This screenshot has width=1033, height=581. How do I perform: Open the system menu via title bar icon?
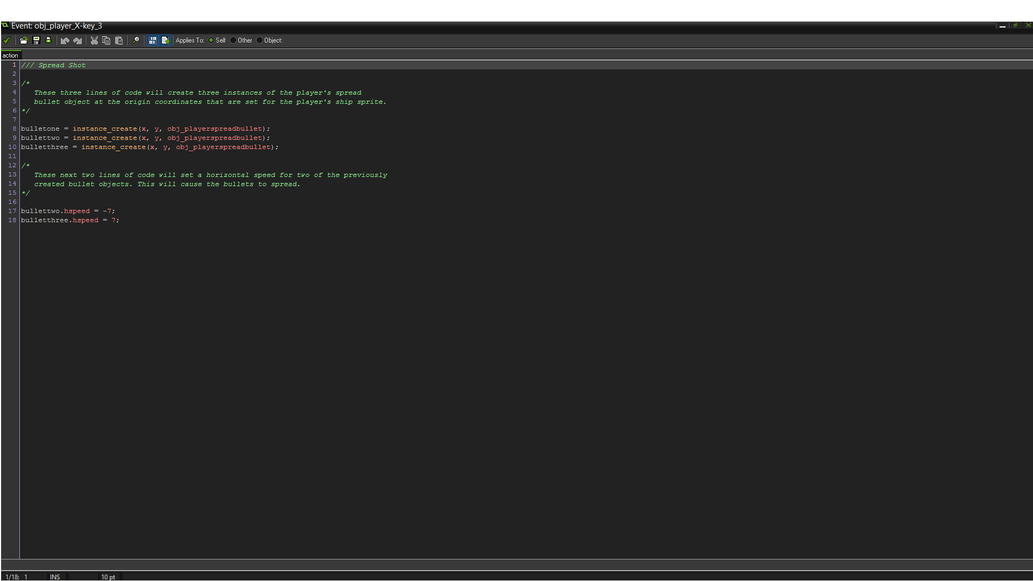click(x=5, y=25)
